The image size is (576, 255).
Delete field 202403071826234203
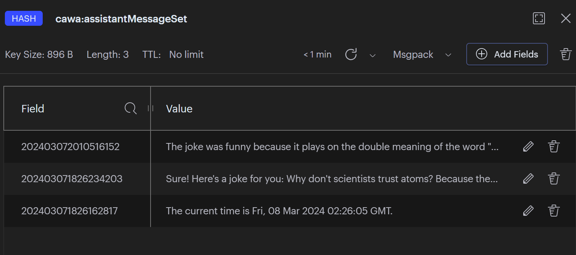coord(554,179)
